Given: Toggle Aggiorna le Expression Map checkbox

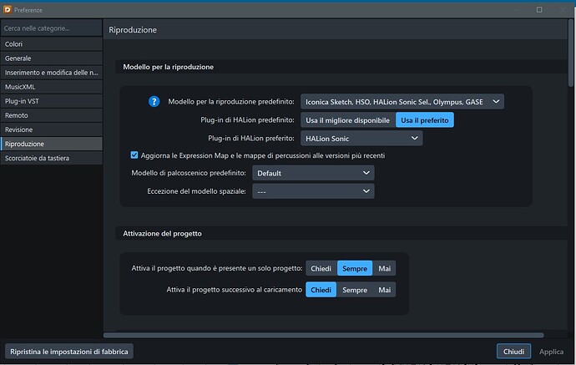Looking at the screenshot, I should [x=134, y=155].
